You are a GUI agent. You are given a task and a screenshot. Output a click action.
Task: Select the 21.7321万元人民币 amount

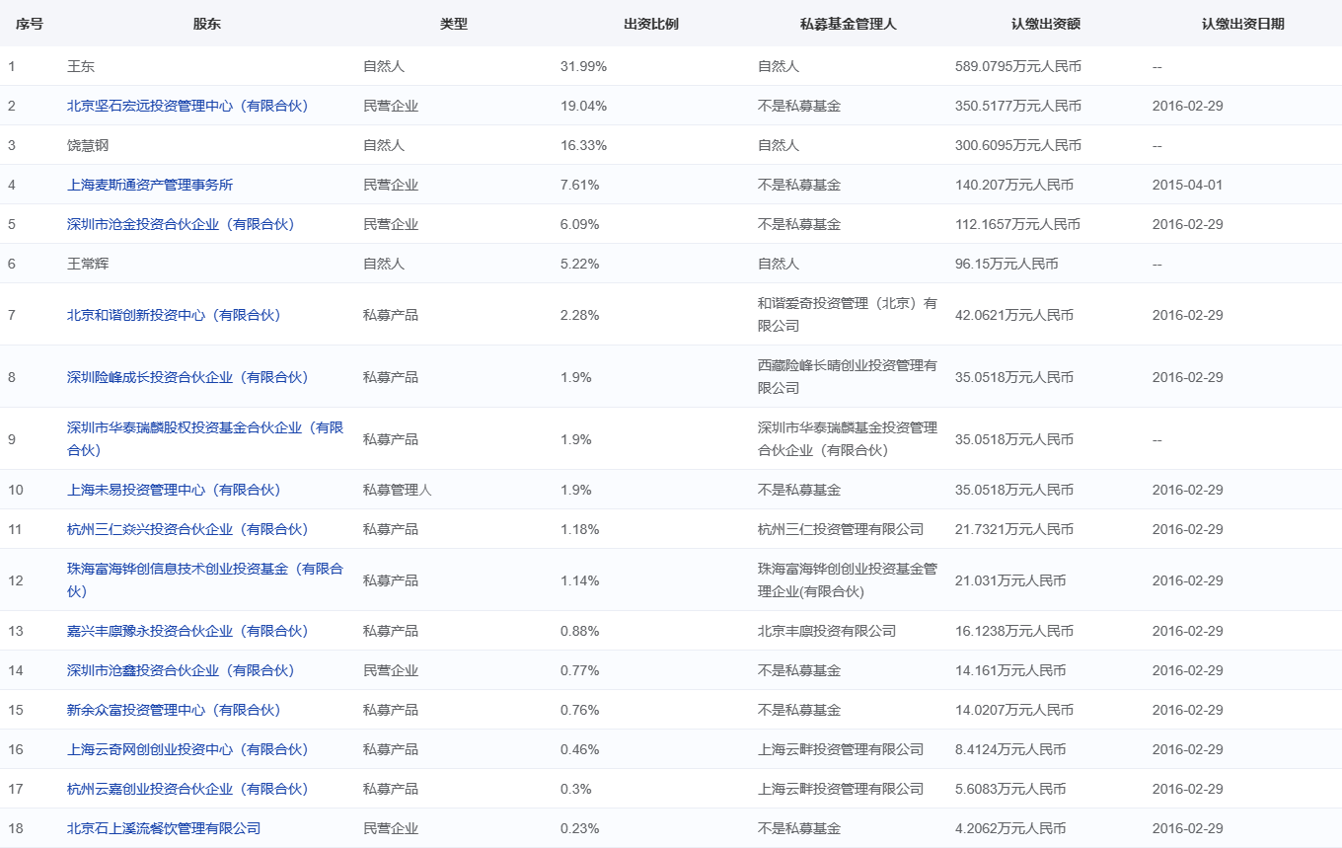(1014, 529)
